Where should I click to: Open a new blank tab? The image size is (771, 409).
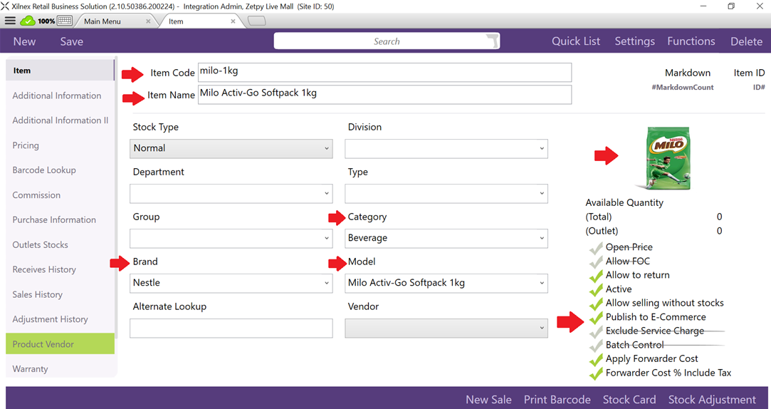click(x=257, y=21)
